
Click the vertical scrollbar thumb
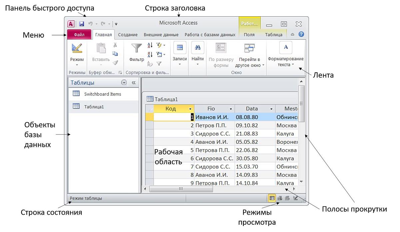tap(301, 104)
